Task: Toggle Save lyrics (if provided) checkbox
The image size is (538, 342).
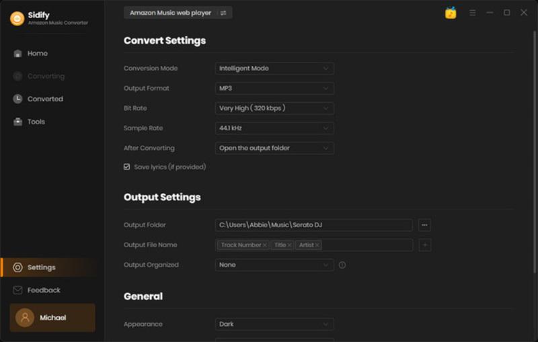Action: [126, 167]
